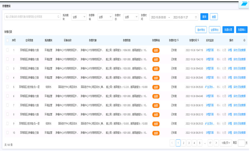Click timestamp 2022-10-26 10:47:15
250x151 pixels.
coord(194,50)
